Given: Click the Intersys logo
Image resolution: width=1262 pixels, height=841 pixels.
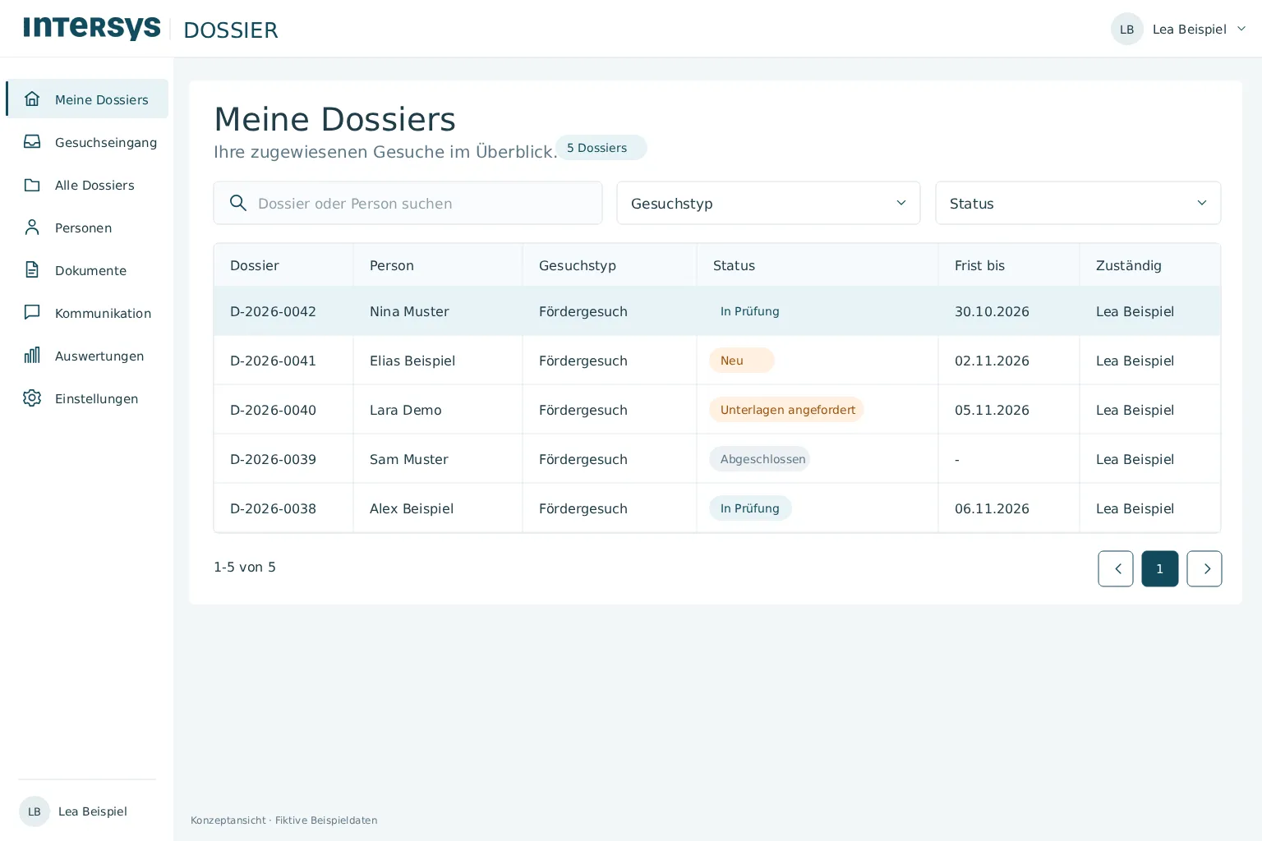Looking at the screenshot, I should pyautogui.click(x=92, y=29).
